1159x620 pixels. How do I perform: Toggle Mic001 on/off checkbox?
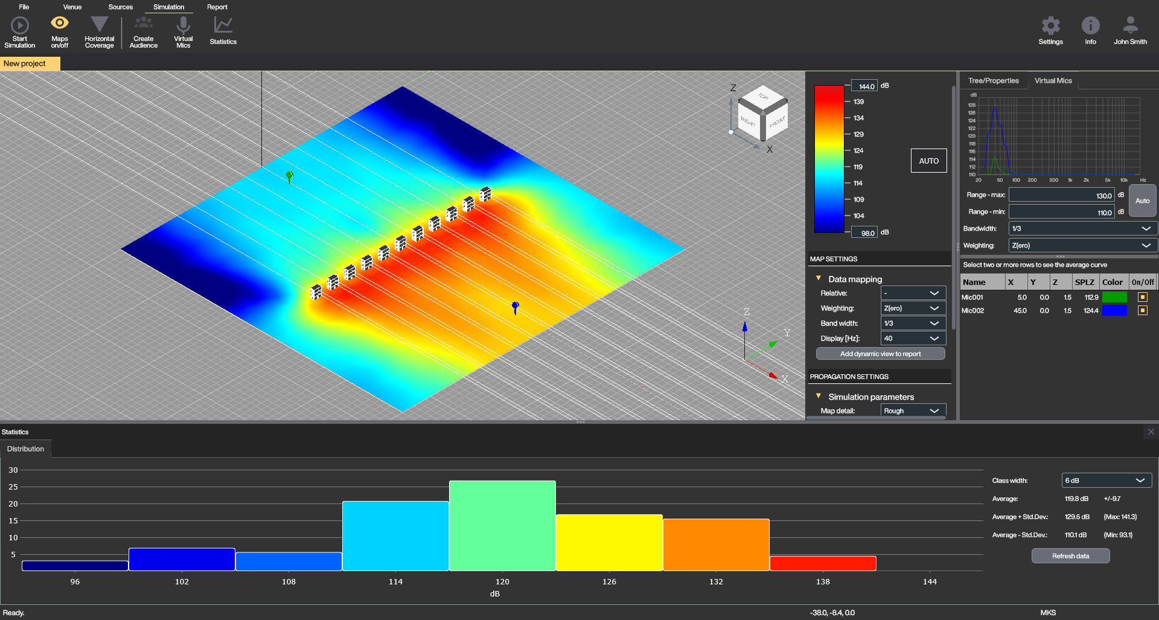pyautogui.click(x=1142, y=297)
